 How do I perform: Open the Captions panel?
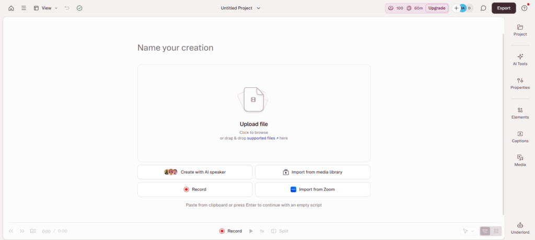tap(520, 137)
